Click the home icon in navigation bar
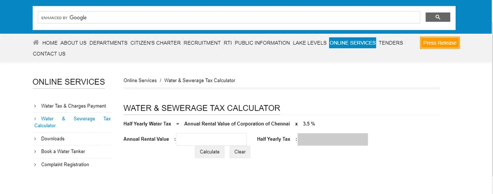The image size is (493, 194). [36, 42]
